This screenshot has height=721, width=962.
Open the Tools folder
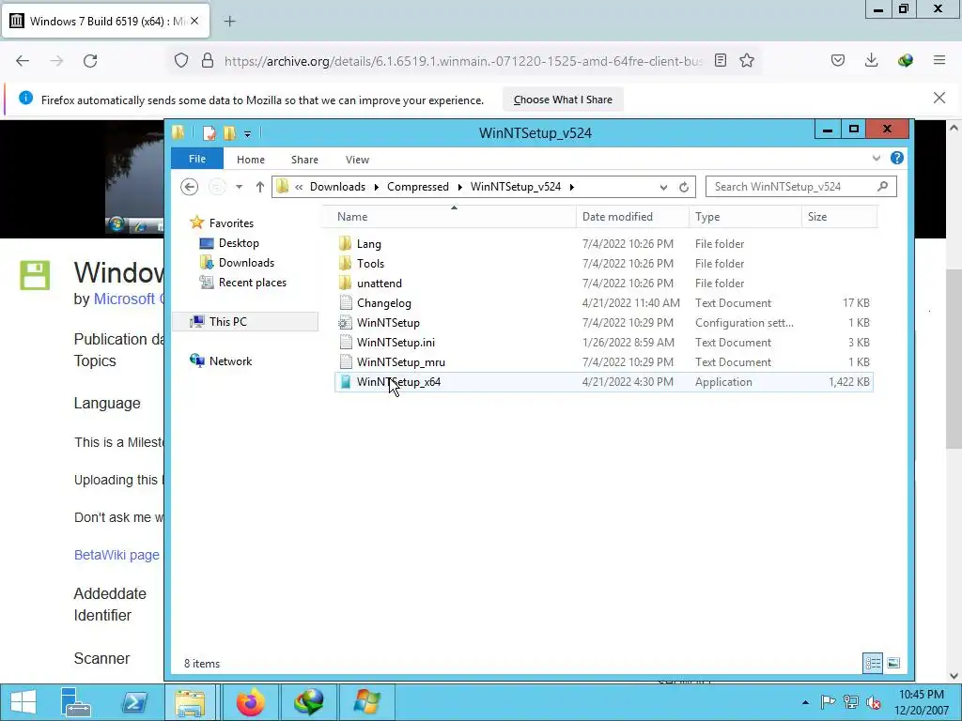click(x=370, y=264)
